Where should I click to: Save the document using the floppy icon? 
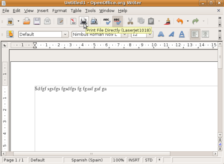tap(37, 21)
